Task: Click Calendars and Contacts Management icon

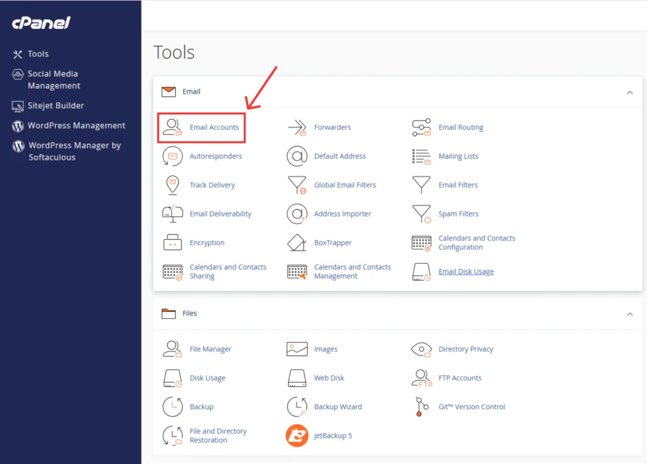Action: tap(297, 272)
